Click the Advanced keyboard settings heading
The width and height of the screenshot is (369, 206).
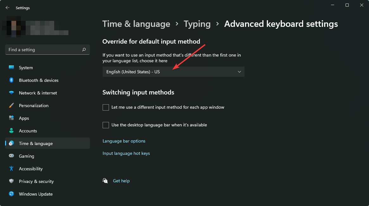[x=281, y=24]
